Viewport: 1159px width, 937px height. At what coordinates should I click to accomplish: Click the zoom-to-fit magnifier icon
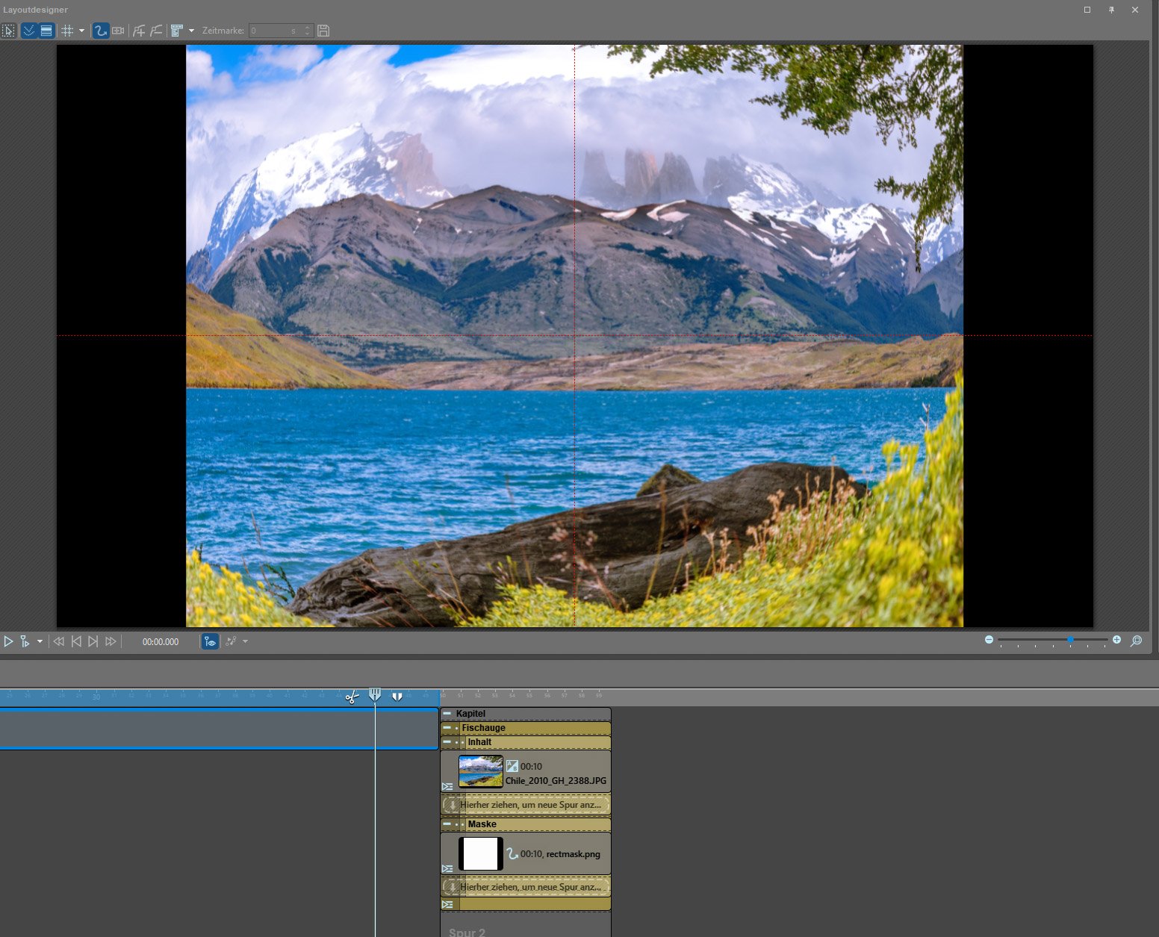click(1136, 641)
